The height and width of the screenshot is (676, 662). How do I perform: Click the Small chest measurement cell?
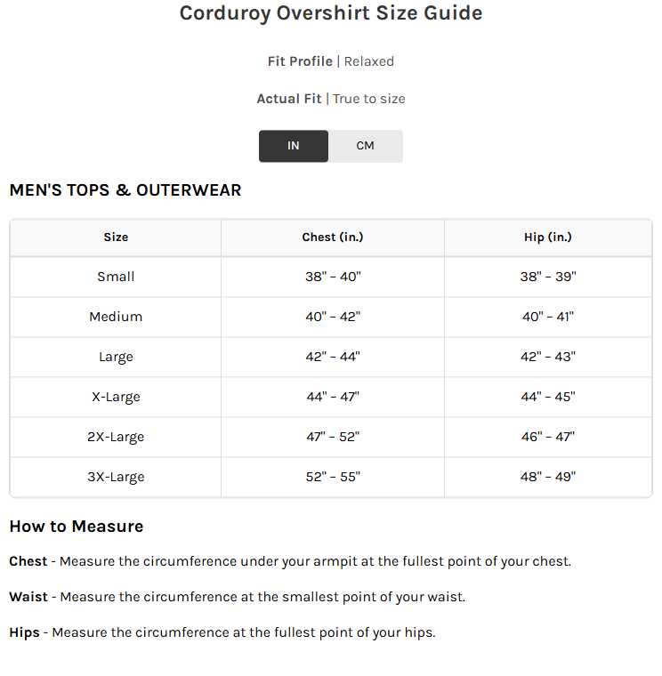tap(333, 277)
